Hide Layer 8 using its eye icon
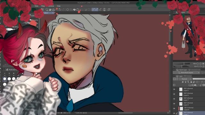The image size is (205, 115). tap(174, 104)
